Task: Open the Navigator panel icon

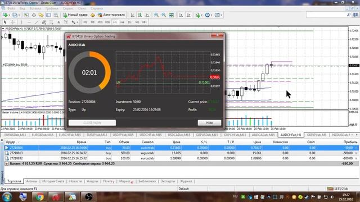Action: point(41,15)
